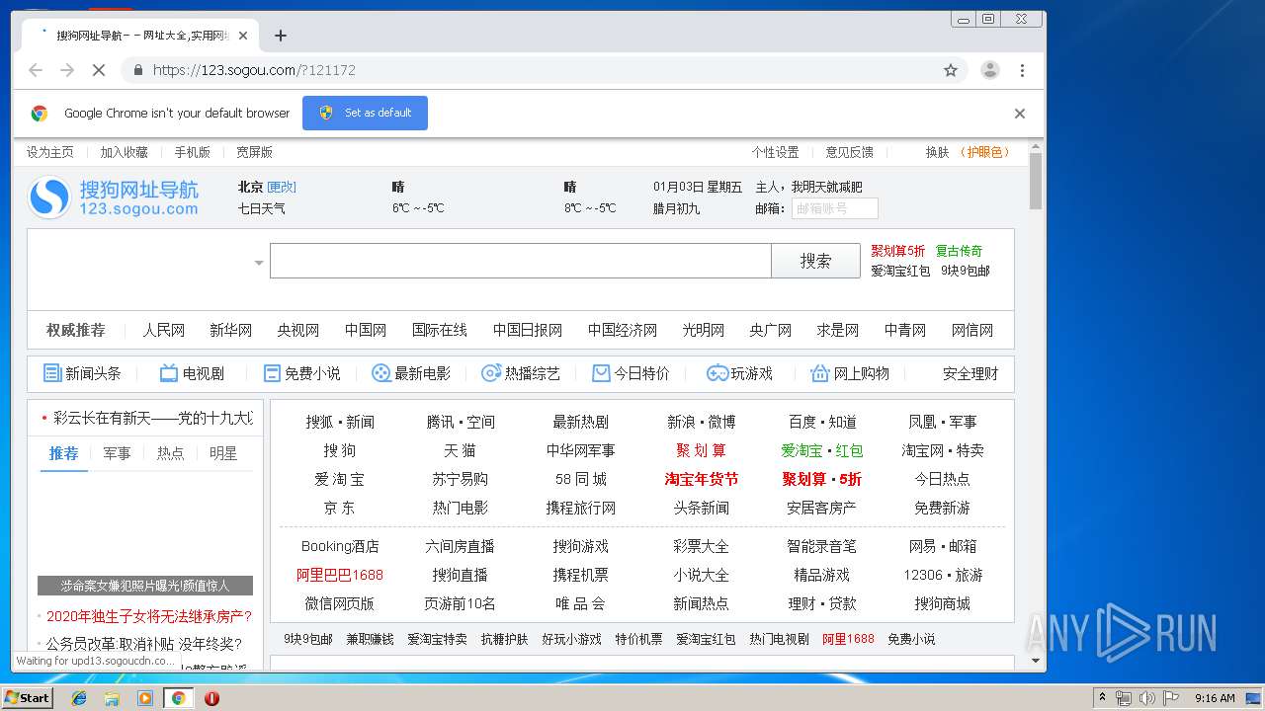Open 网上购物 online shopping category
Image resolution: width=1265 pixels, height=711 pixels.
click(x=850, y=373)
